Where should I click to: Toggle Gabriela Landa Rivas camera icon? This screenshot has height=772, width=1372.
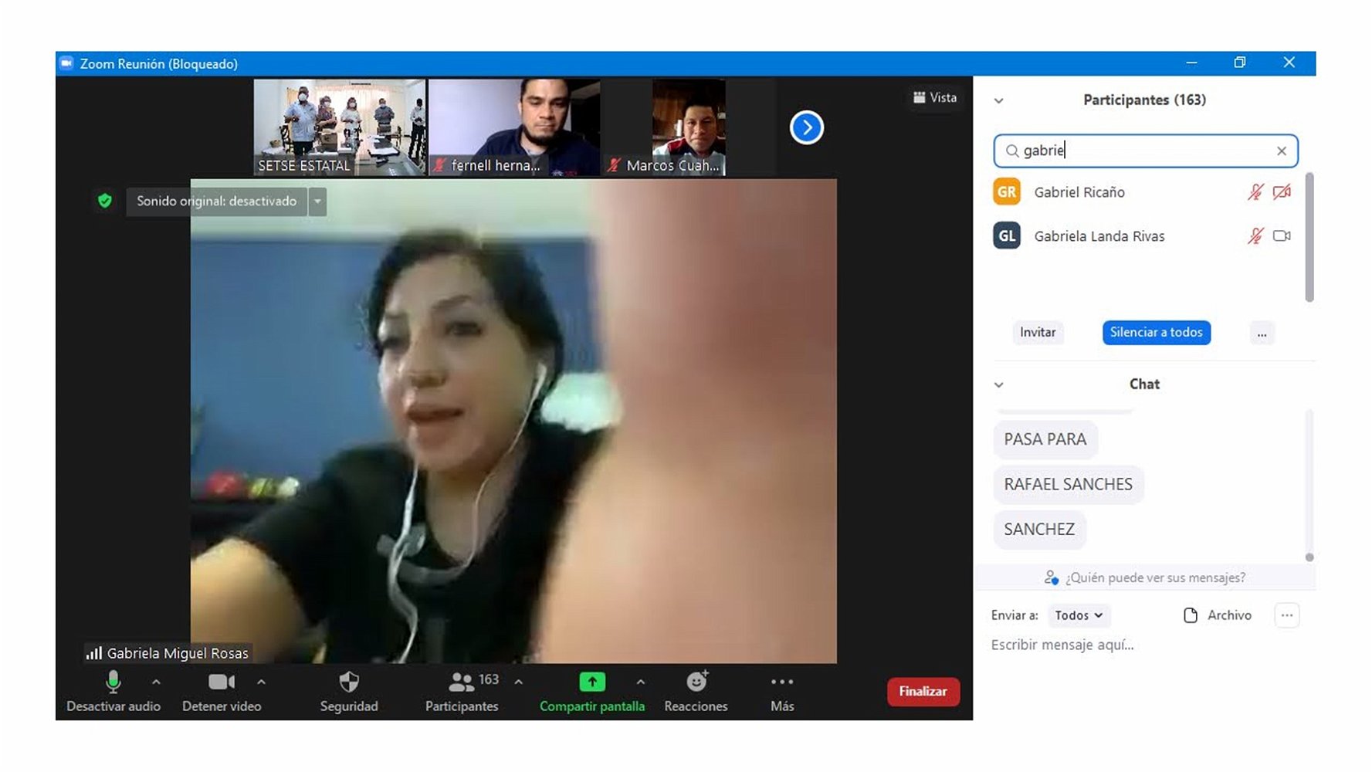click(1282, 236)
